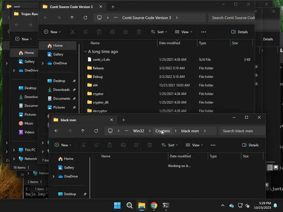The width and height of the screenshot is (283, 212).
Task: Click the Search black men field
Action: tap(242, 131)
